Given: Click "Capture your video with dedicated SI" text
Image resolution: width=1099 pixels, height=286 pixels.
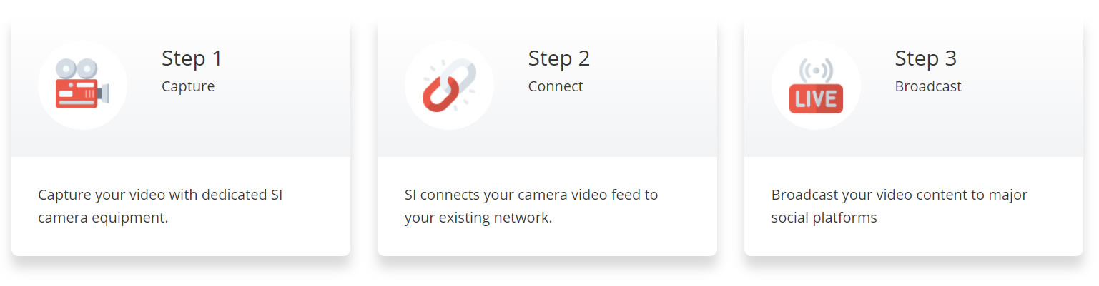Looking at the screenshot, I should 161,195.
